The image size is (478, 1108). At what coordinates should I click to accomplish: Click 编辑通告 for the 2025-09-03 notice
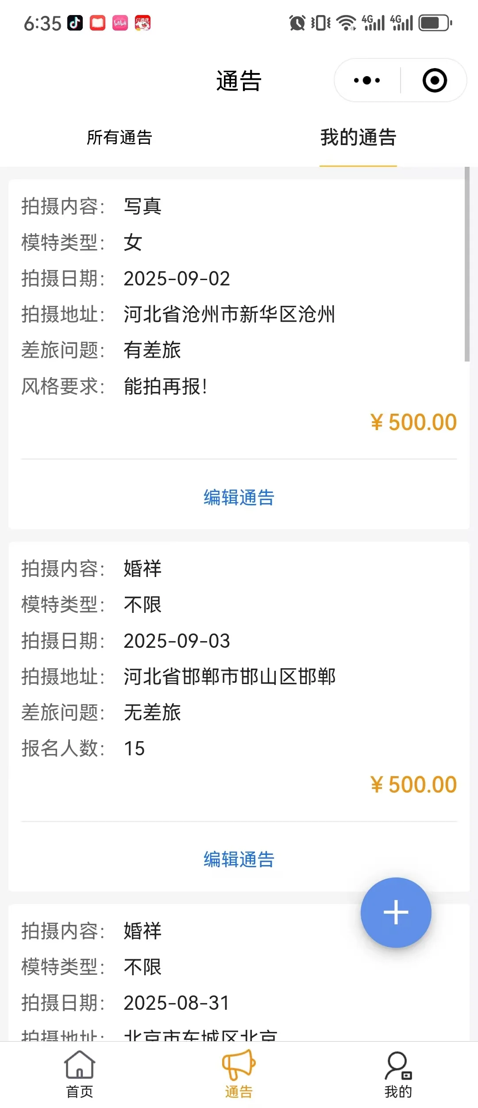(239, 859)
